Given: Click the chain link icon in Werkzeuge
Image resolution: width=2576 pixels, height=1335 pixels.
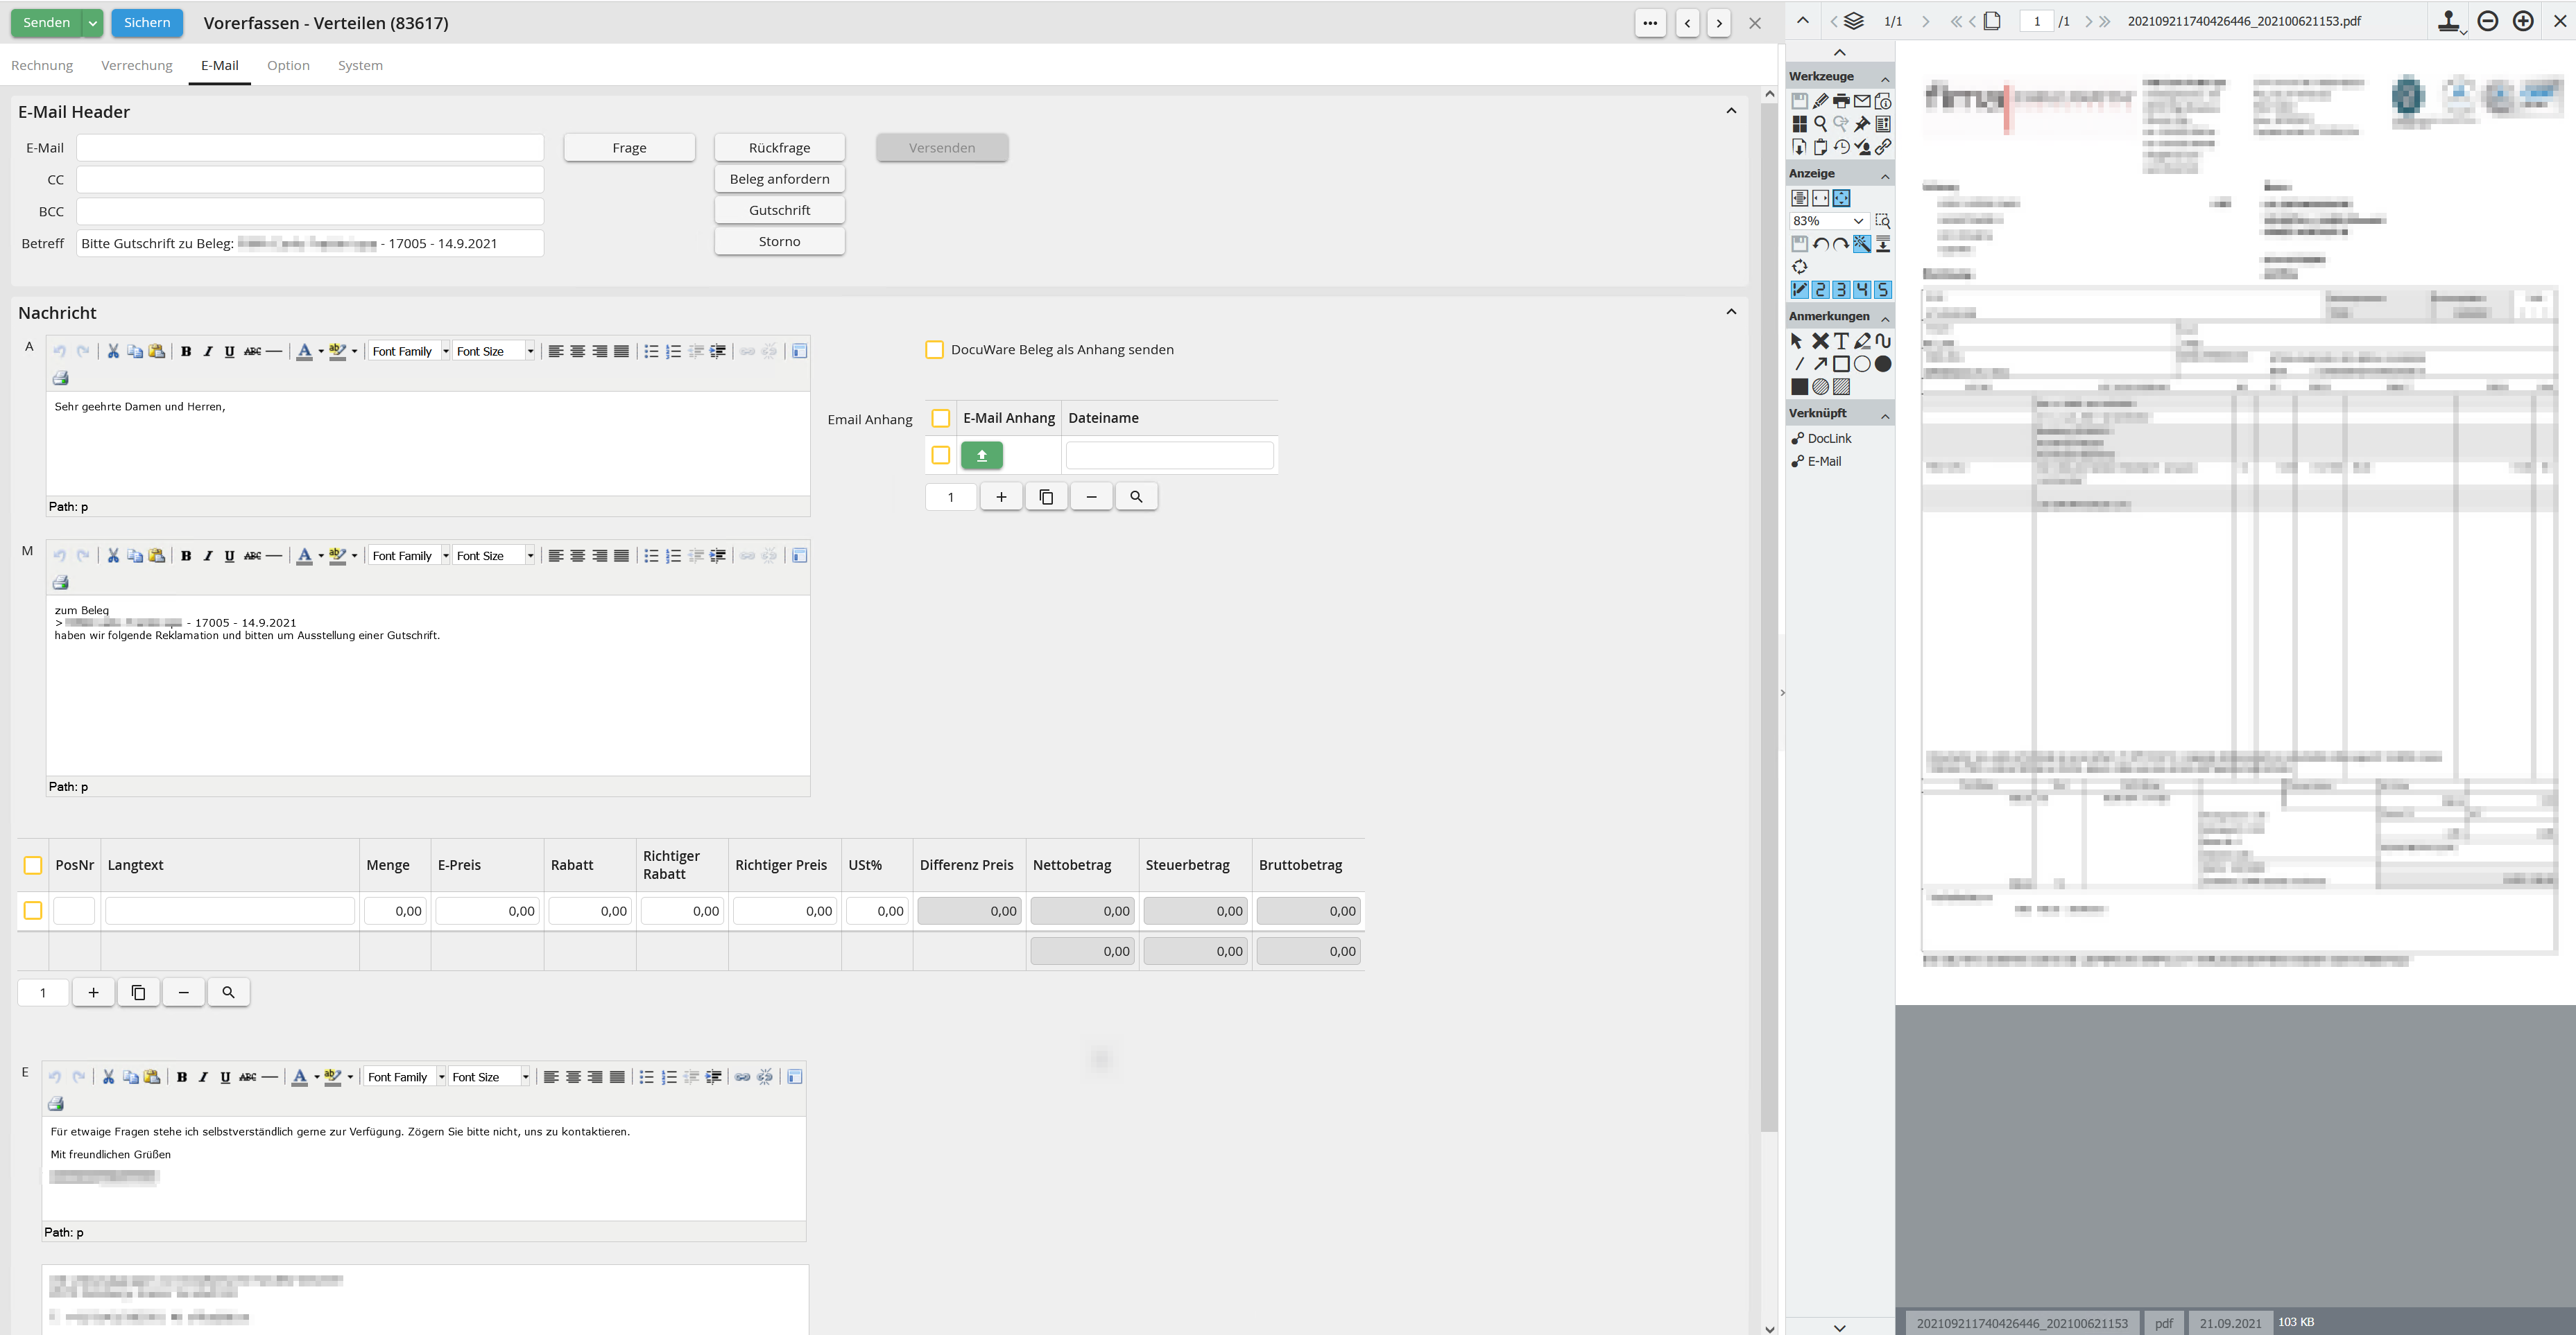Looking at the screenshot, I should [x=1883, y=147].
